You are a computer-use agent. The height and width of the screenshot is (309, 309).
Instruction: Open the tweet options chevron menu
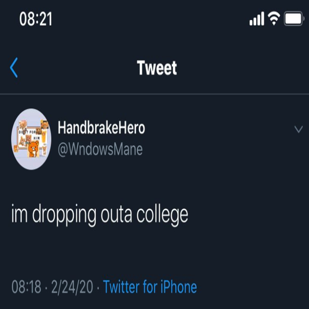point(298,129)
